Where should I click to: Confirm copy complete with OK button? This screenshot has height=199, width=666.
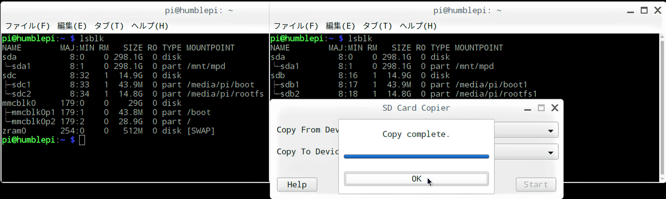point(416,179)
